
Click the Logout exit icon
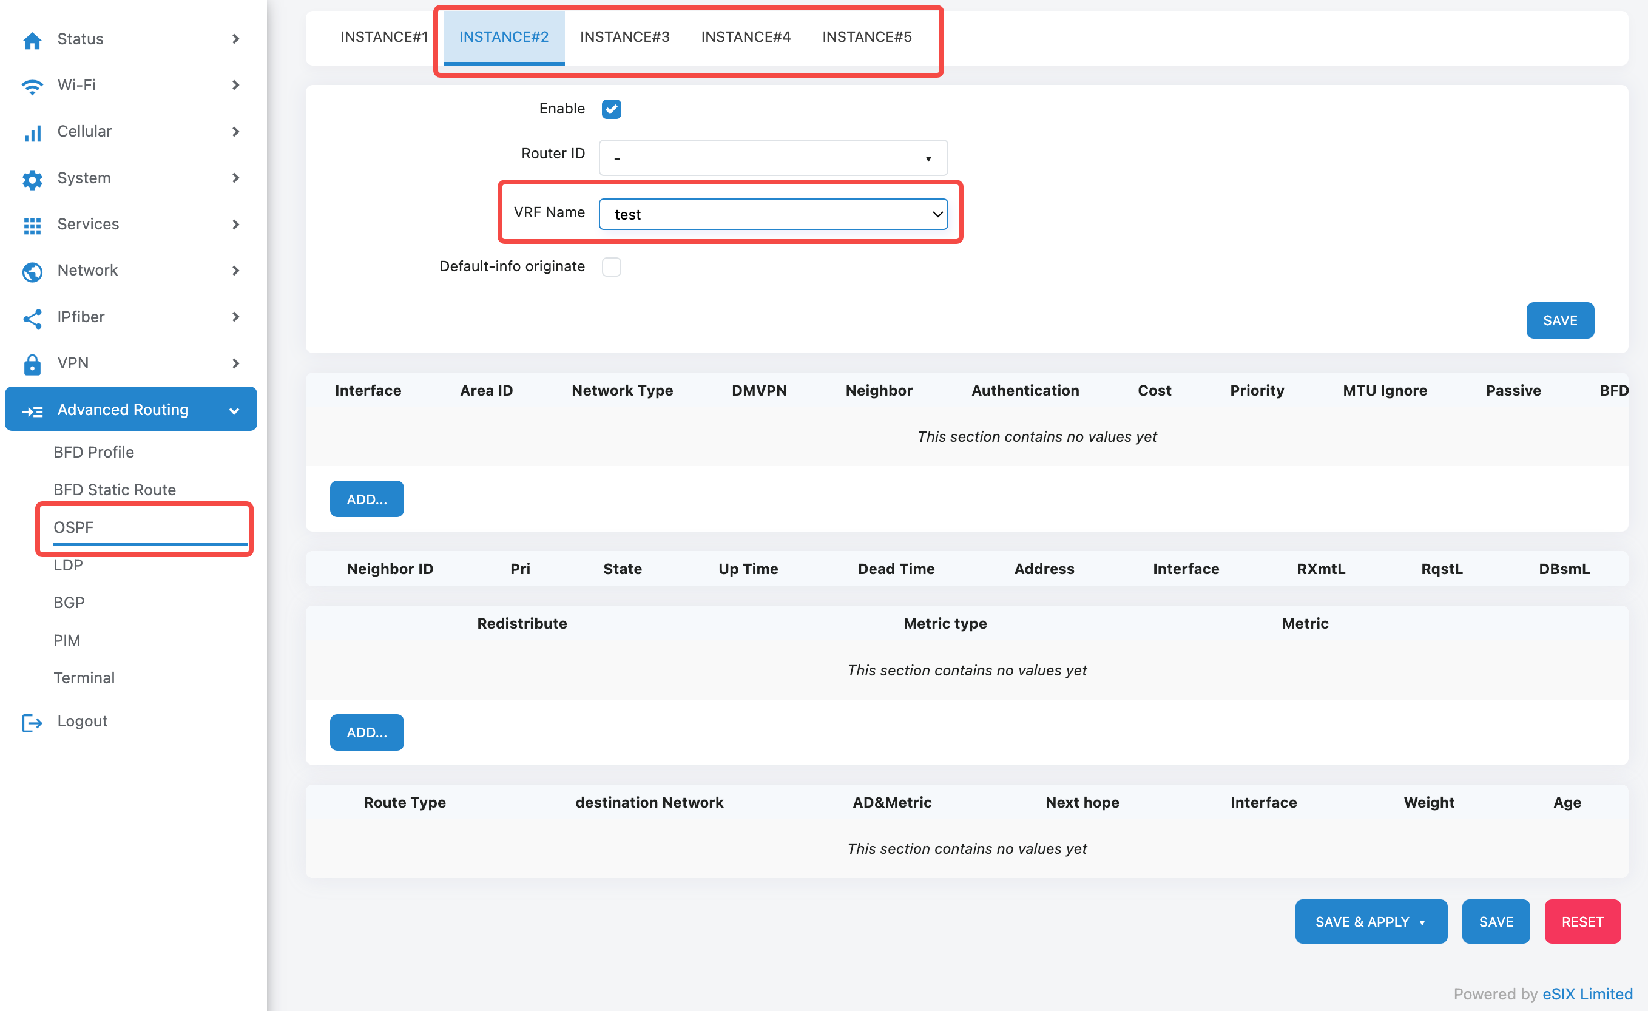click(x=32, y=722)
